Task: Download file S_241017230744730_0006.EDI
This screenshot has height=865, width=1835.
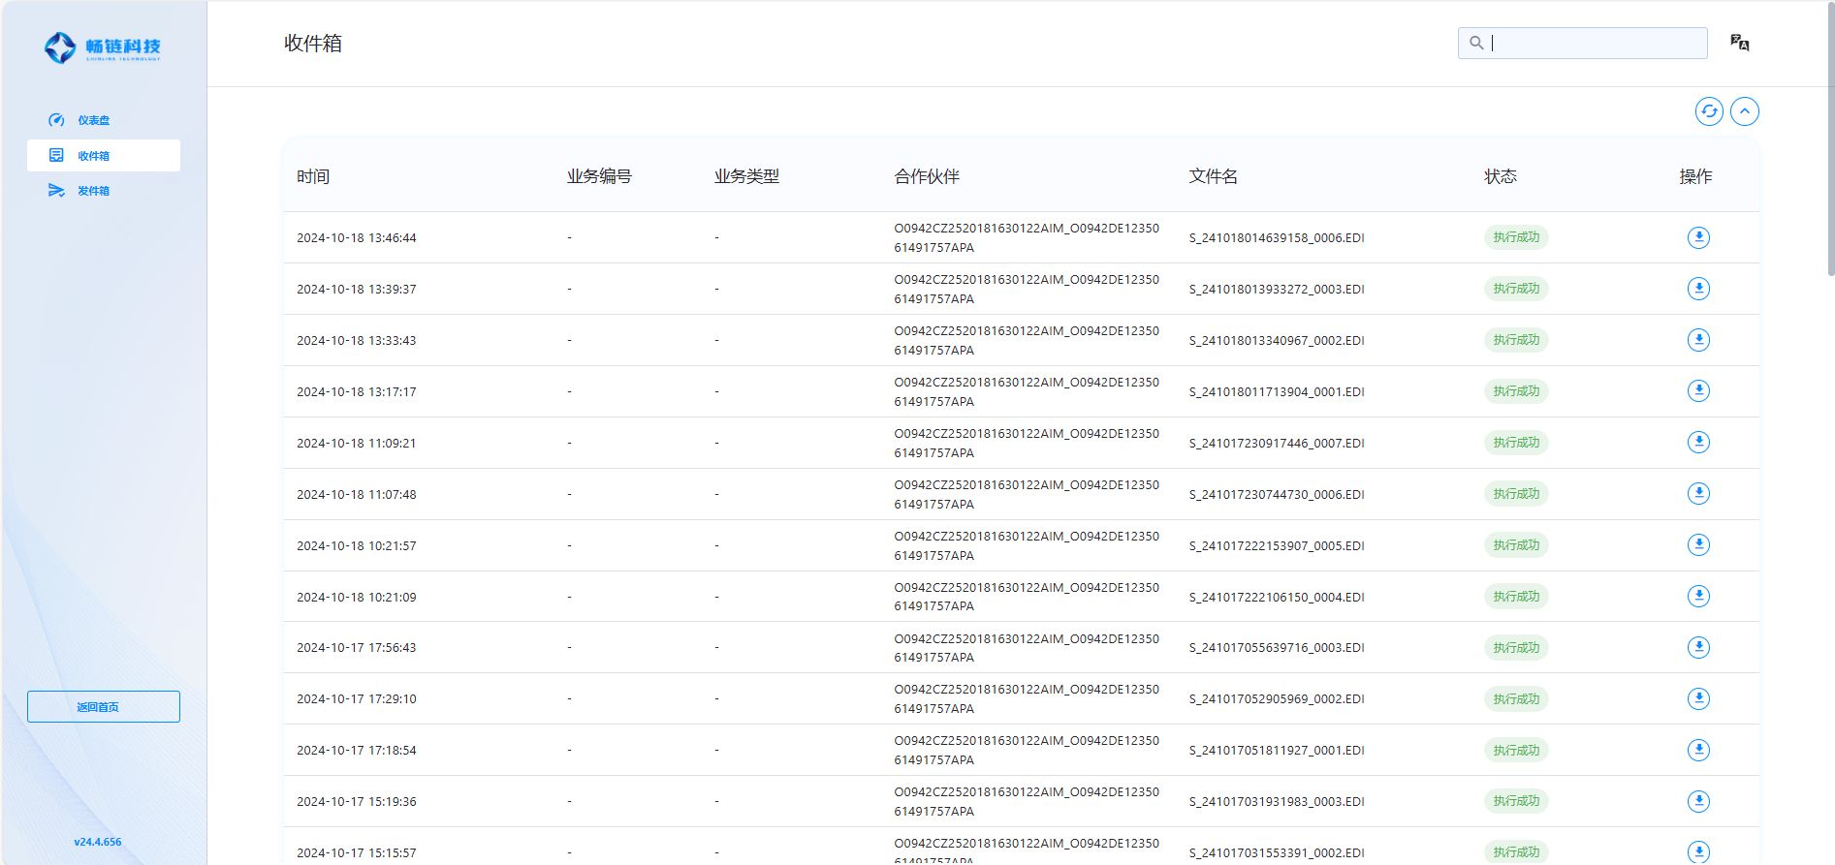Action: tap(1698, 494)
